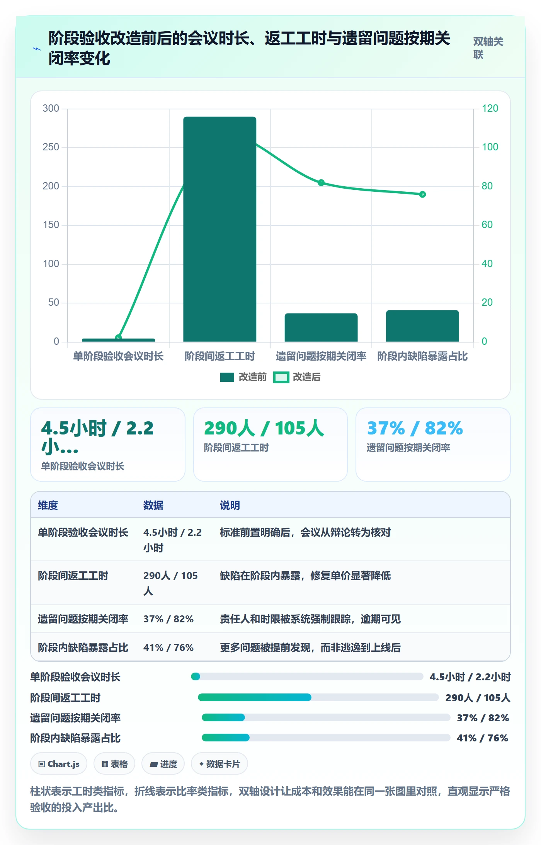Screen dimensions: 541x845
Task: Select the table cell 阶段内缺陷暴露占比
Action: [x=83, y=647]
